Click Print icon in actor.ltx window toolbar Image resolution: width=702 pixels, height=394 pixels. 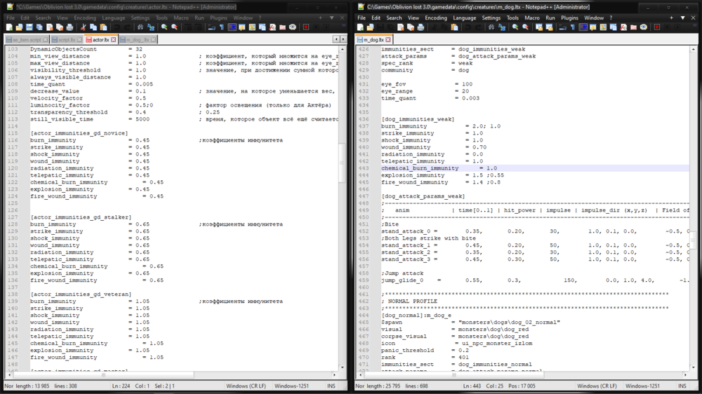point(69,27)
